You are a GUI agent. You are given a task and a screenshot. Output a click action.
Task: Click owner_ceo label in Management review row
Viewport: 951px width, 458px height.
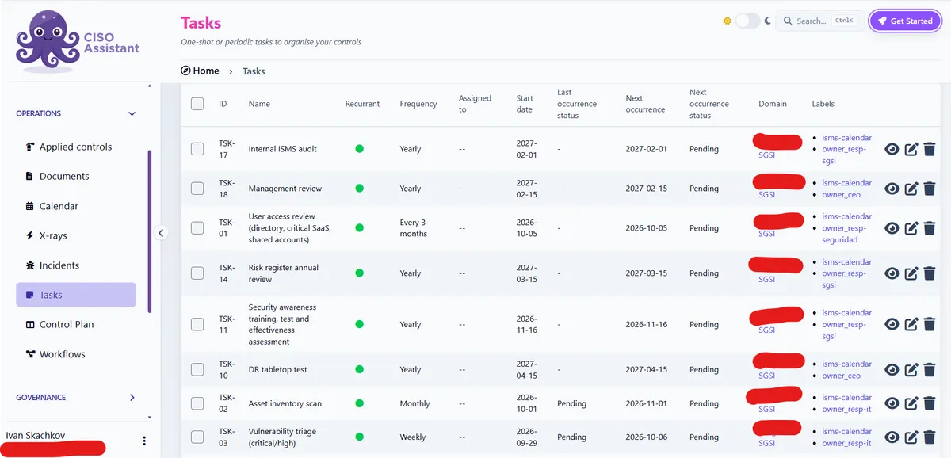pyautogui.click(x=841, y=194)
